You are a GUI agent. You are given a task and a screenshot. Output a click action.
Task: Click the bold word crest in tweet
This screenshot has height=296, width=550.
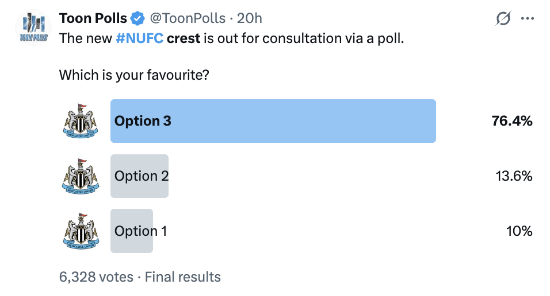(x=184, y=38)
